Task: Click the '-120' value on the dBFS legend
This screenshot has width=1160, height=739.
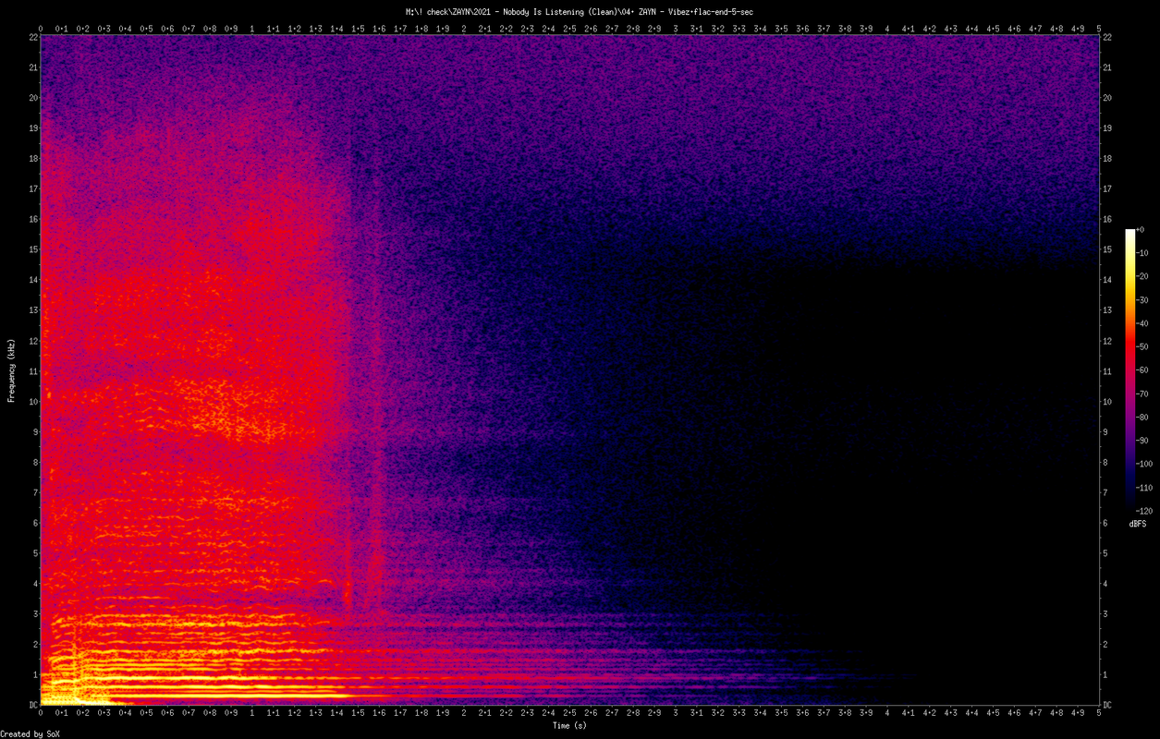Action: click(1144, 511)
